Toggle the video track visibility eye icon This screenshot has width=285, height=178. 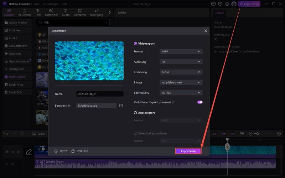13,152
